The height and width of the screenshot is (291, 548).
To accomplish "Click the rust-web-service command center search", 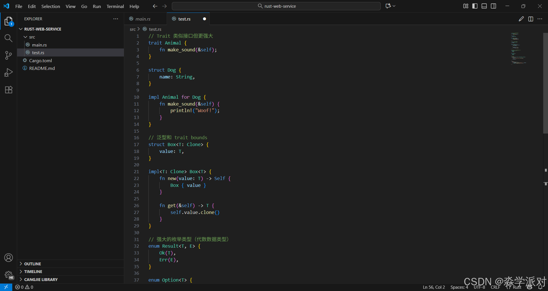I will [276, 6].
